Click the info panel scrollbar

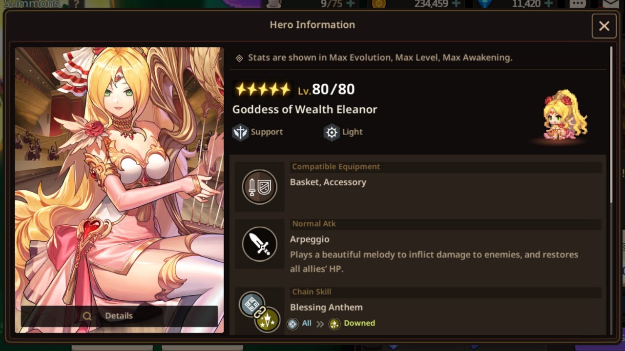coord(611,125)
